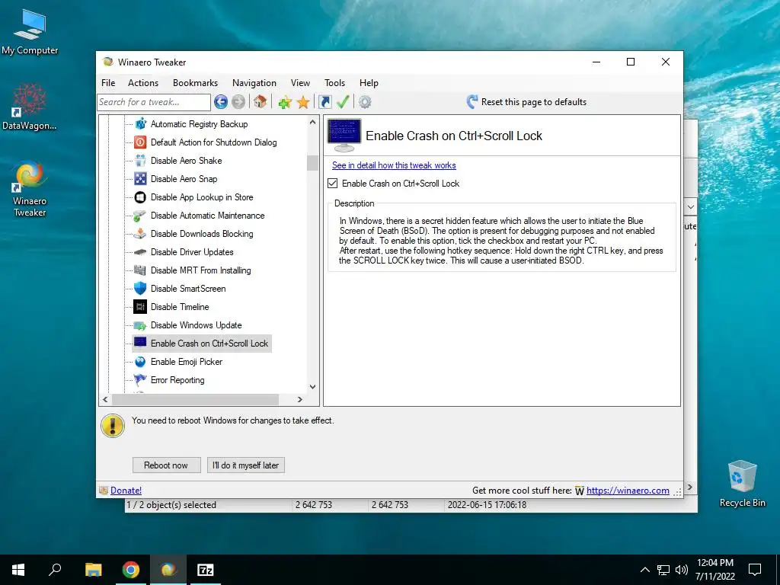Click Reset this page to defaults
This screenshot has height=585, width=780.
click(x=534, y=102)
